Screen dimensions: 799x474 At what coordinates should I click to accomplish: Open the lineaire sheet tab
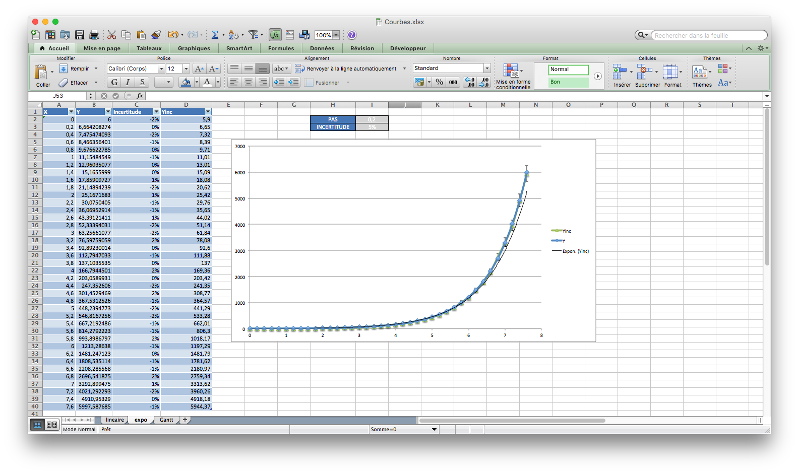[114, 420]
